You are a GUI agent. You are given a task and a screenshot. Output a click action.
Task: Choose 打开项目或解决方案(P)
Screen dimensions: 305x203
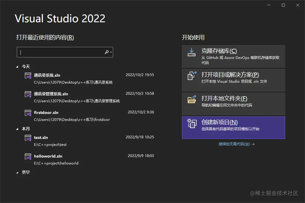(233, 80)
